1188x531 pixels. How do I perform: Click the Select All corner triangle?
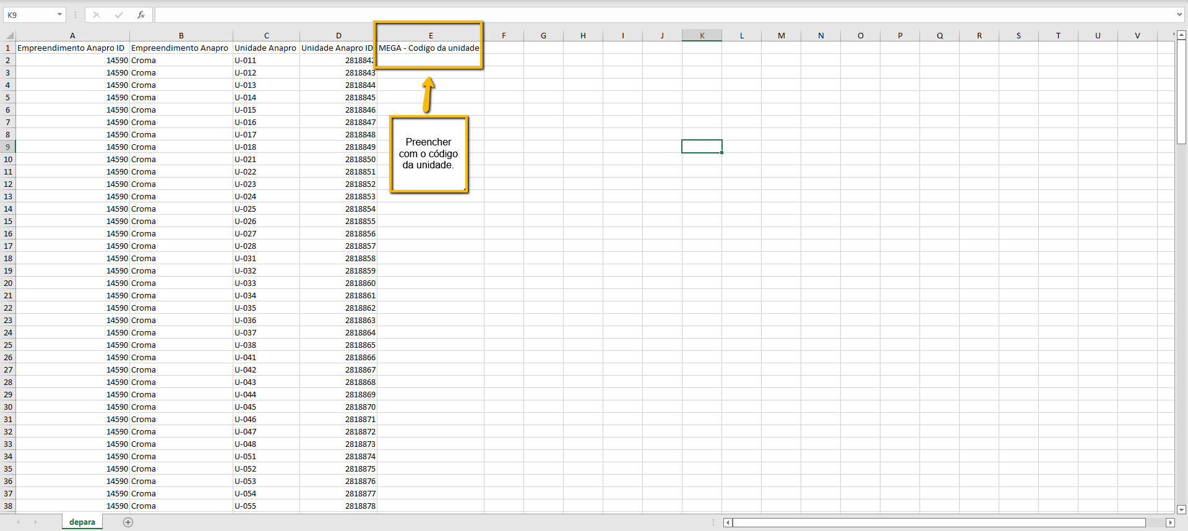(10, 36)
